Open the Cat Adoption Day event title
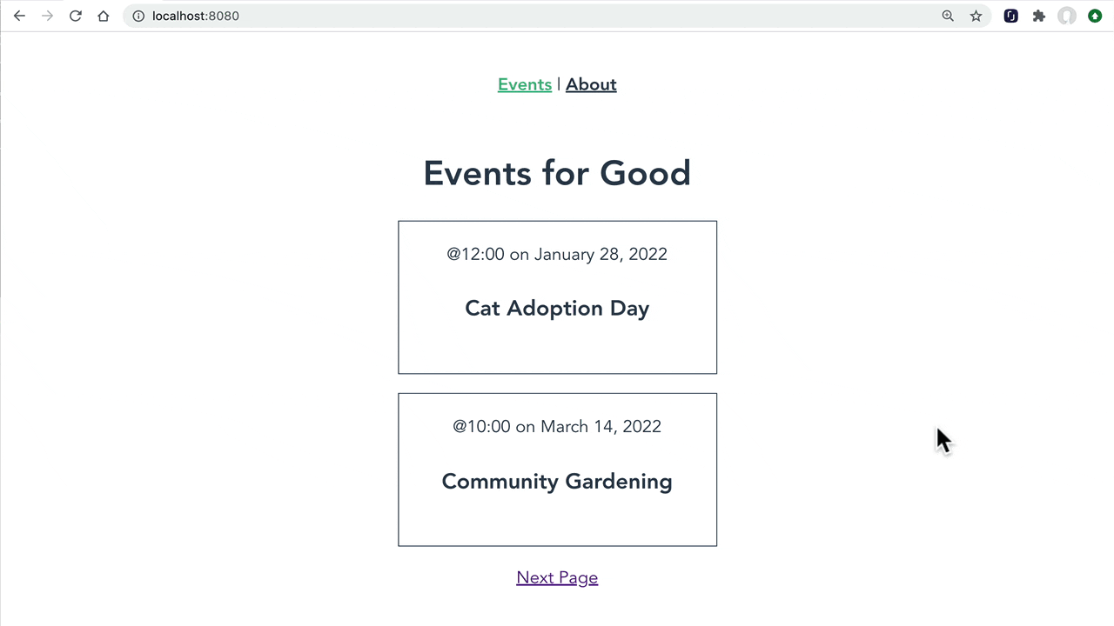The width and height of the screenshot is (1114, 626). pos(557,308)
